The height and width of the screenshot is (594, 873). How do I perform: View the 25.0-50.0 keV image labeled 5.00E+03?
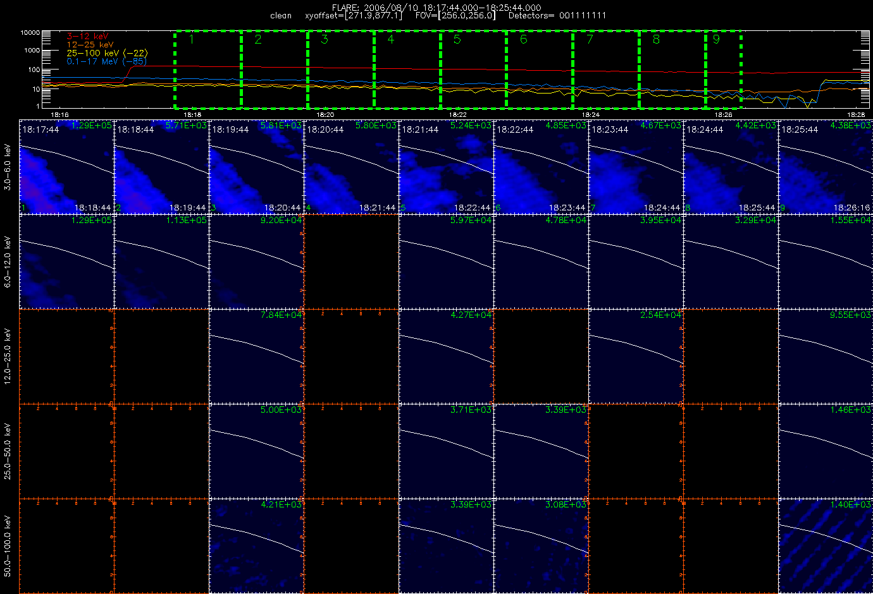pos(257,451)
